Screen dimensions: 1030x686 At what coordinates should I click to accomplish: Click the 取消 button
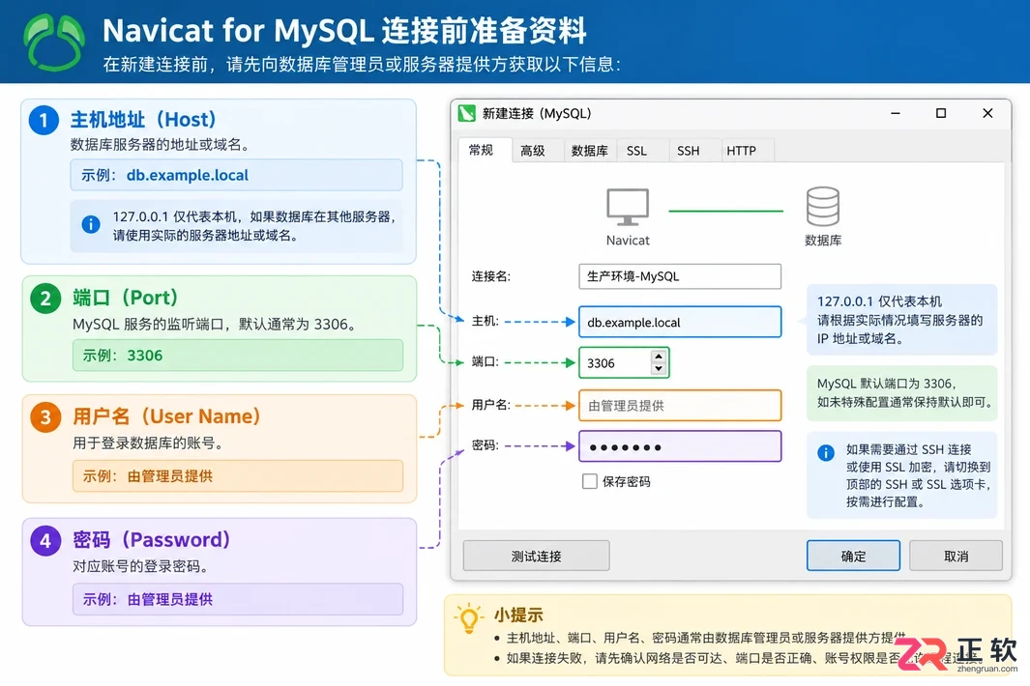point(956,556)
